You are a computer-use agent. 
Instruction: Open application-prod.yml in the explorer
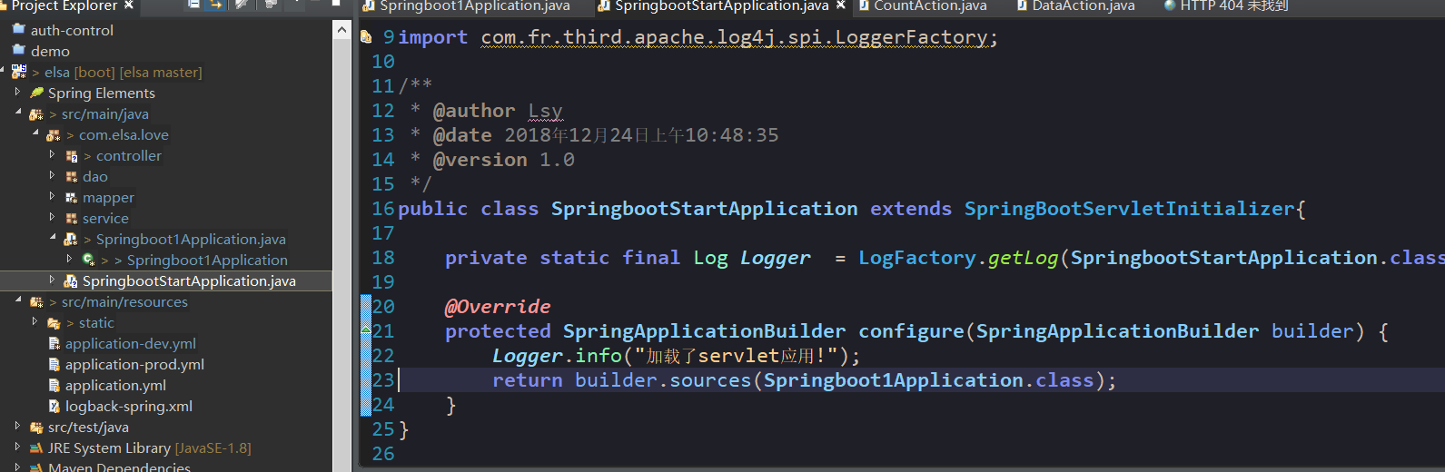pyautogui.click(x=134, y=364)
